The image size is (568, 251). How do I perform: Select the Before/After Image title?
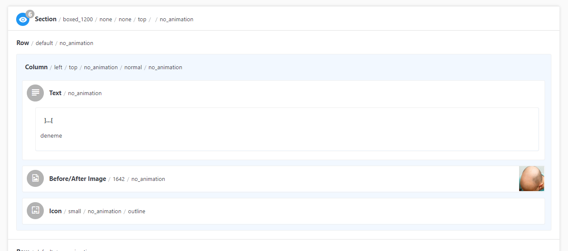(x=77, y=179)
